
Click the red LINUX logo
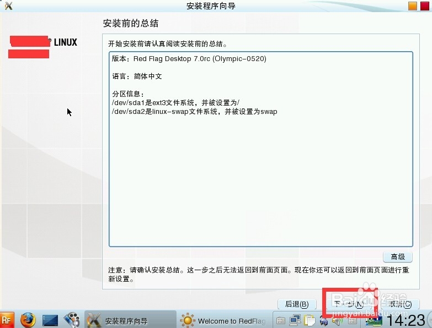point(43,47)
